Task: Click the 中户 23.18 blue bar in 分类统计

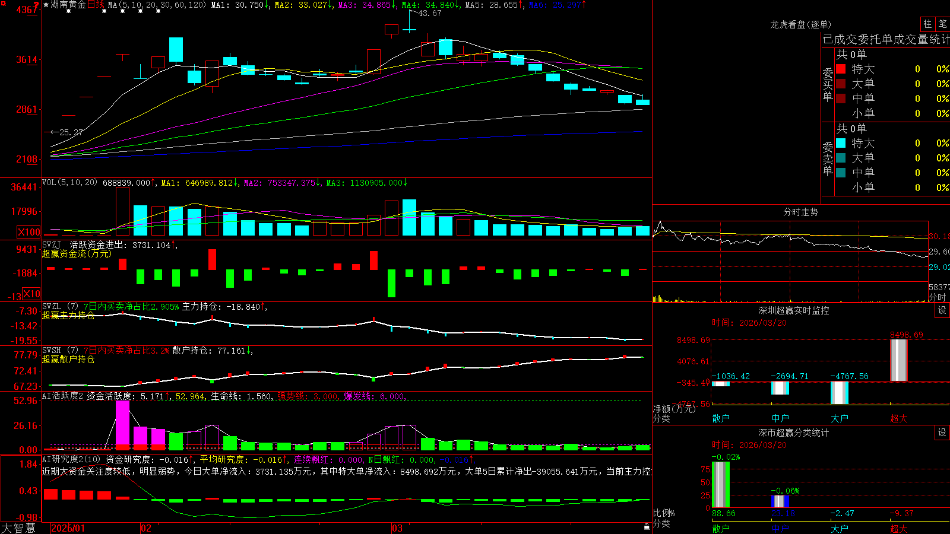Action: (x=780, y=501)
